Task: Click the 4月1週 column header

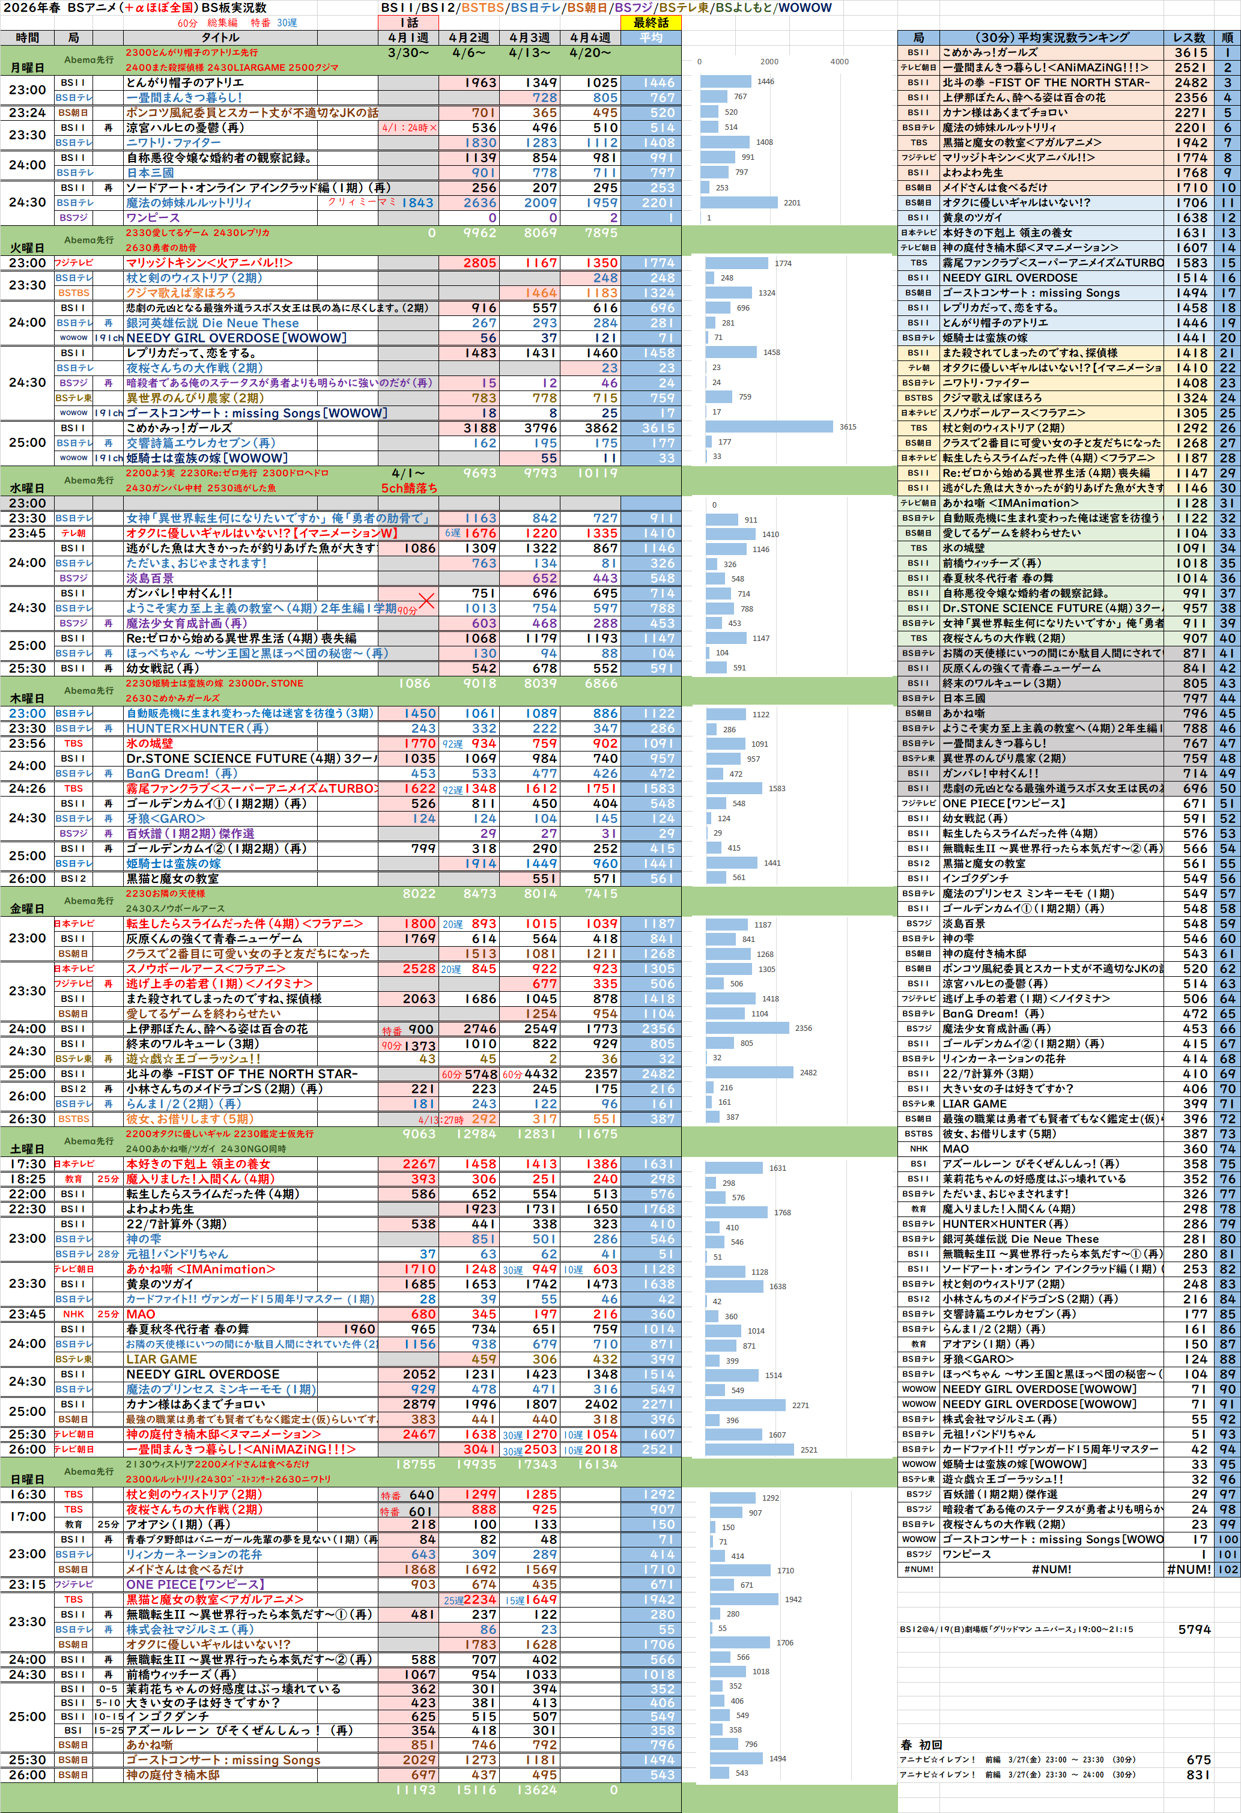Action: click(408, 37)
